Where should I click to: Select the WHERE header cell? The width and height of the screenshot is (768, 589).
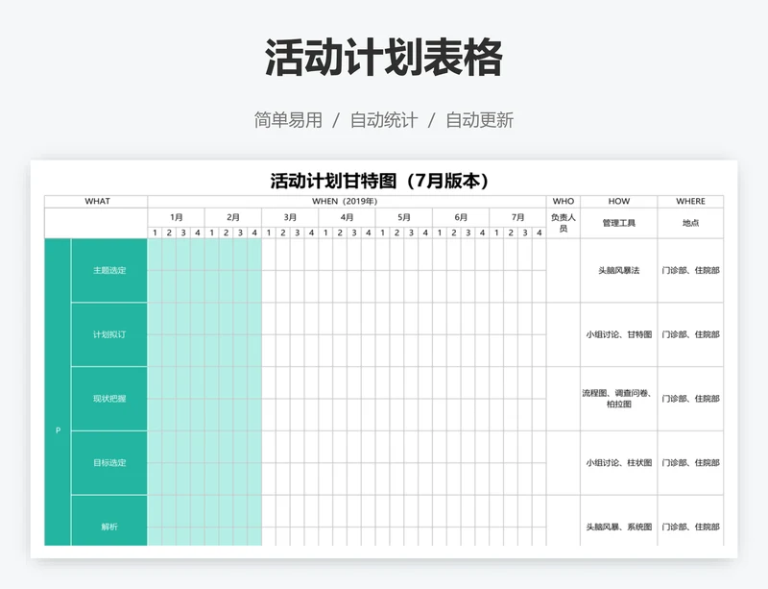point(690,202)
